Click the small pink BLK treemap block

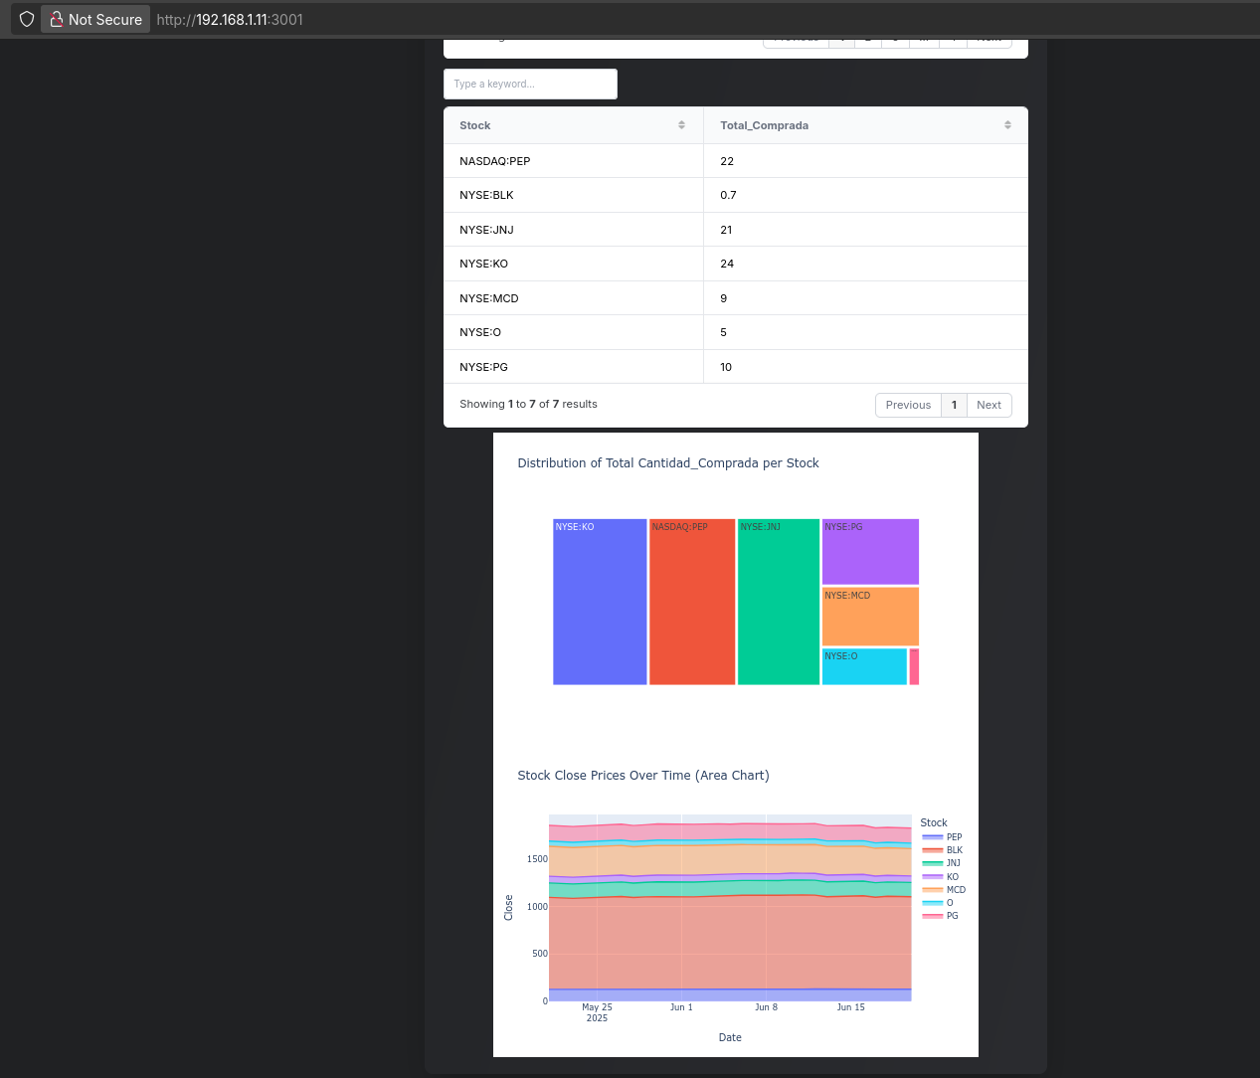[914, 666]
